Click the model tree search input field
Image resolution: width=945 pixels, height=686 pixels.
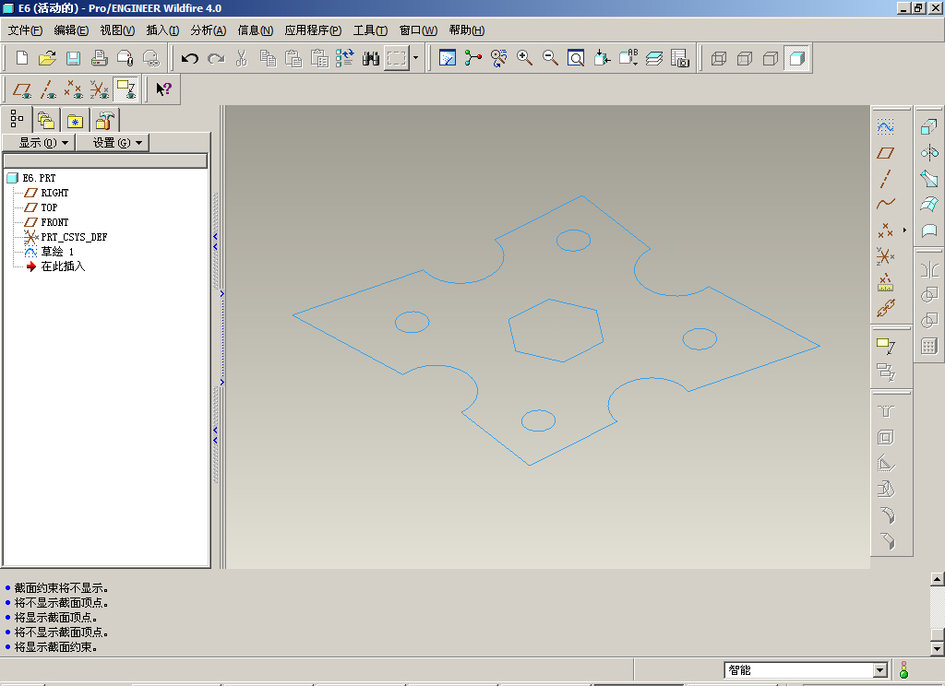coord(105,160)
